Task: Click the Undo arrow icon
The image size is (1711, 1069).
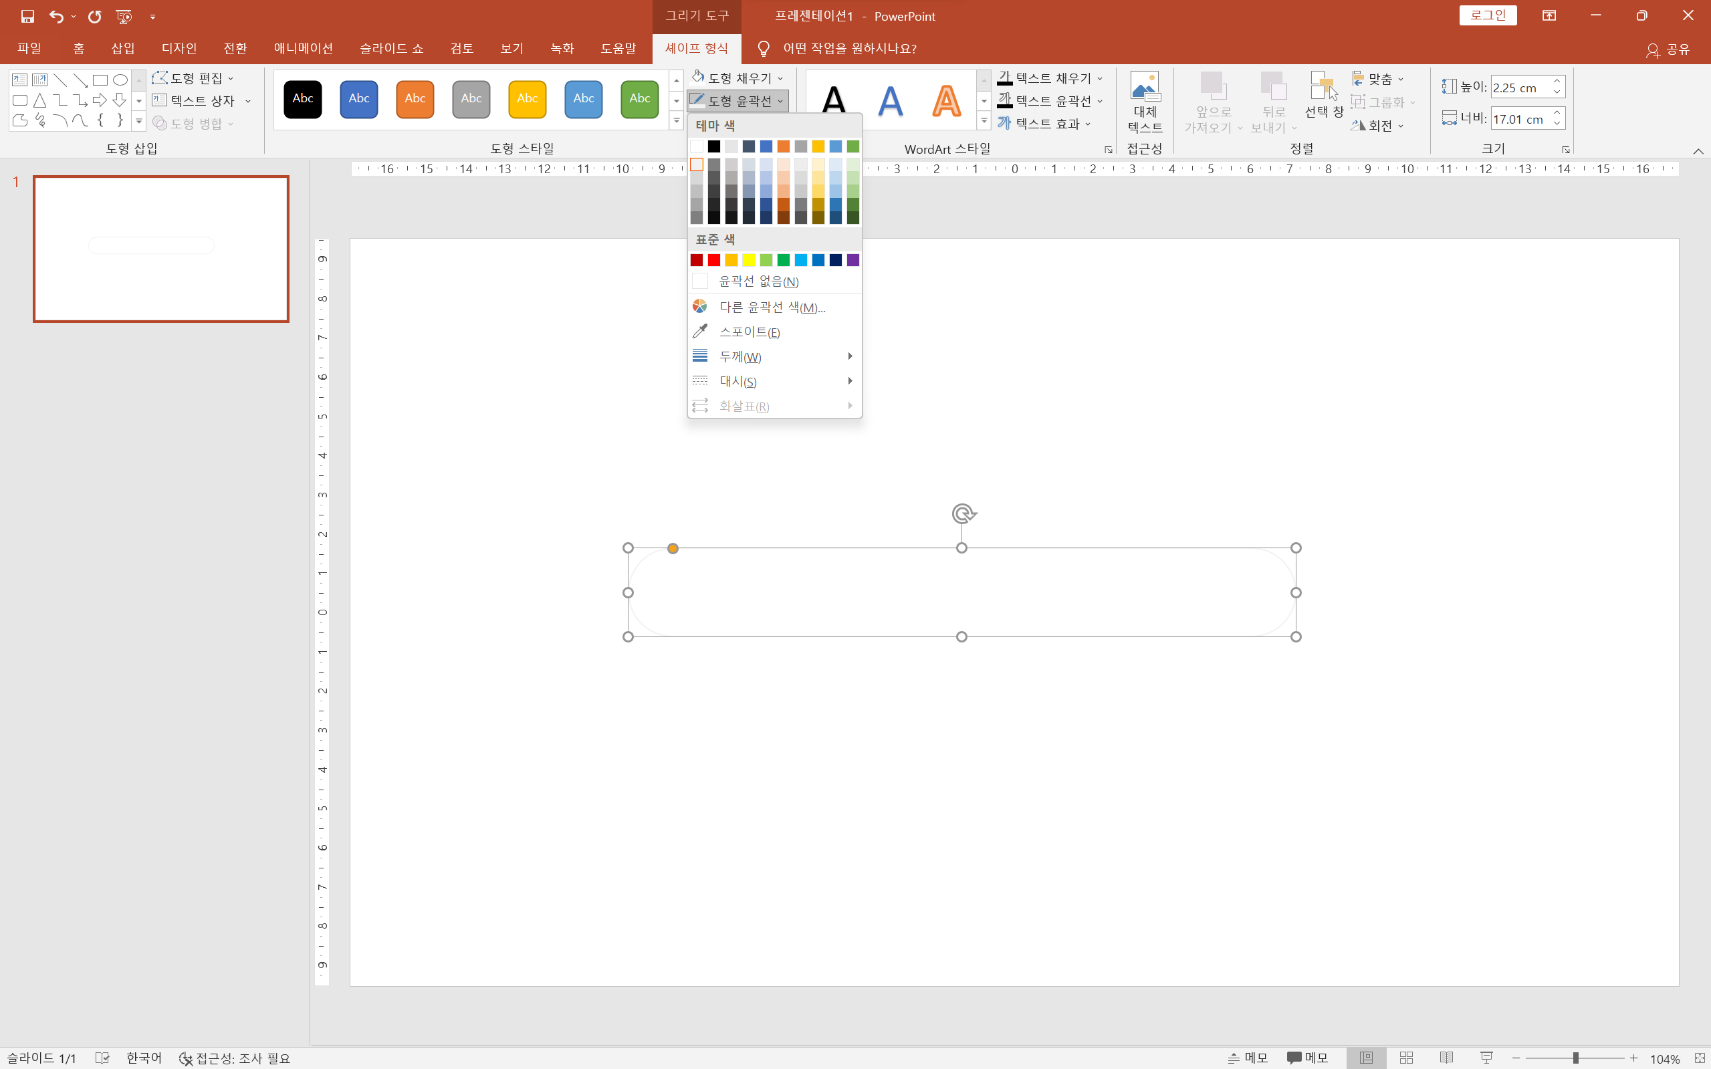Action: pos(57,16)
